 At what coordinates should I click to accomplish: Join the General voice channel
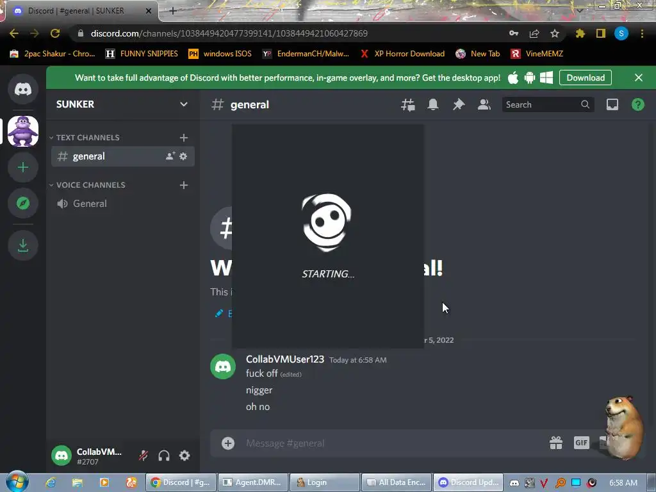tap(122, 204)
